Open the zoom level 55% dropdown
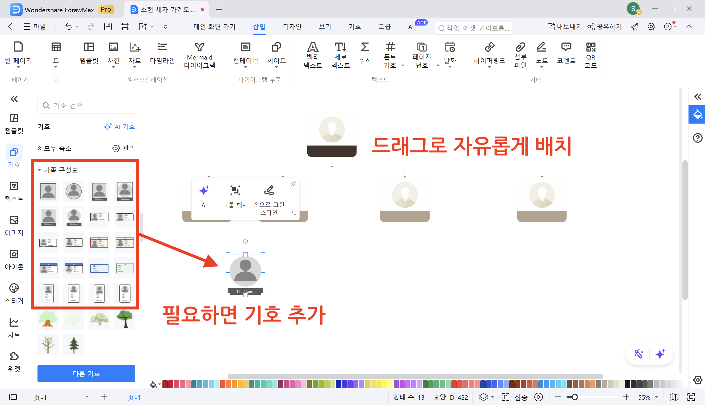This screenshot has width=705, height=405. [647, 397]
